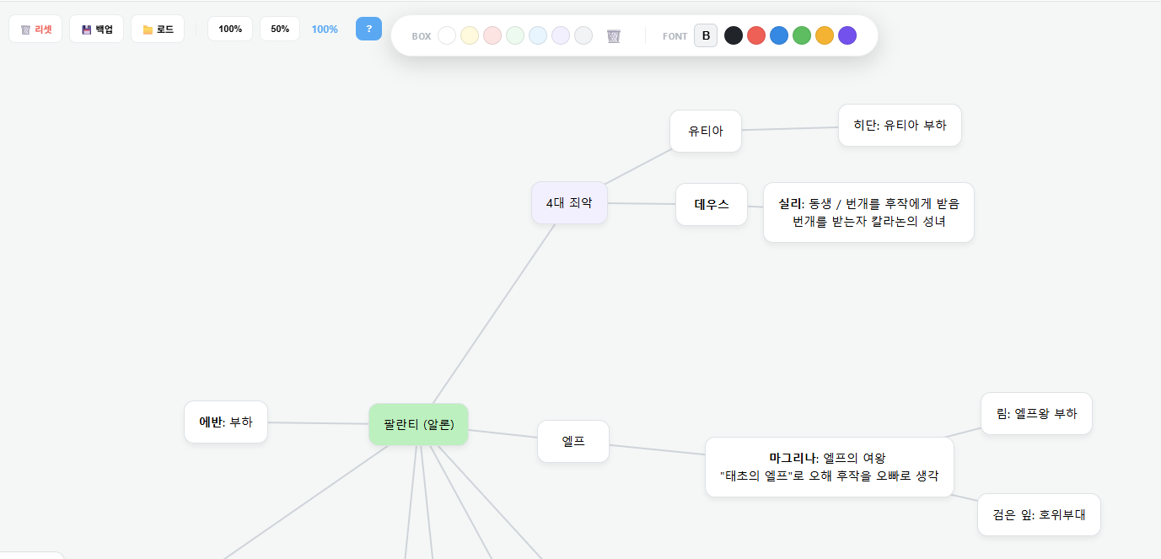Set zoom to 50%

click(279, 28)
